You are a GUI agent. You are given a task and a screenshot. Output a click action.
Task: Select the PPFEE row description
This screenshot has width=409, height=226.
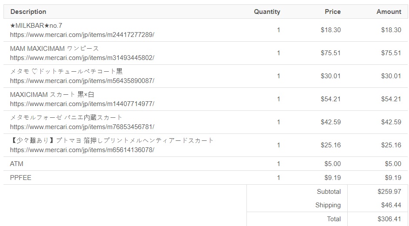click(21, 178)
